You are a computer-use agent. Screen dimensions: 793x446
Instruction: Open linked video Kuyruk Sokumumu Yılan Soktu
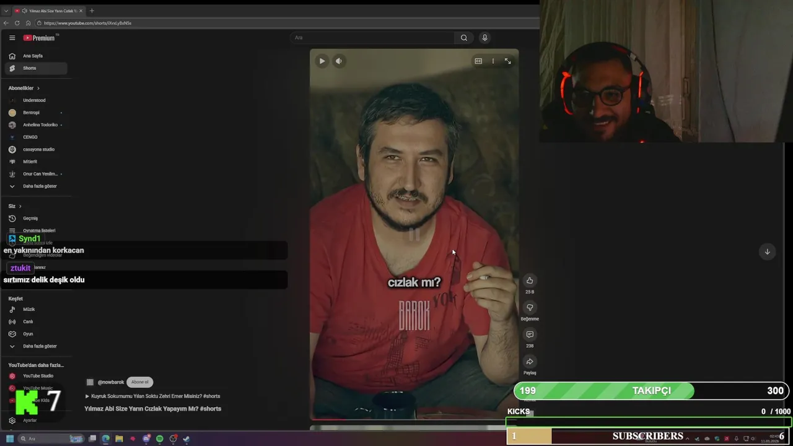click(x=152, y=396)
